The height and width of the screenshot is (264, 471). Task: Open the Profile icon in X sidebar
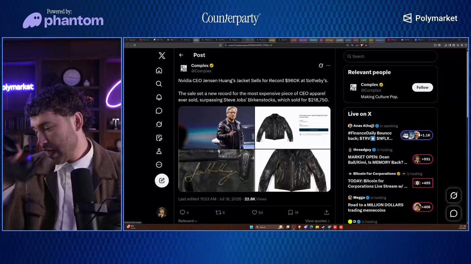pos(159,151)
